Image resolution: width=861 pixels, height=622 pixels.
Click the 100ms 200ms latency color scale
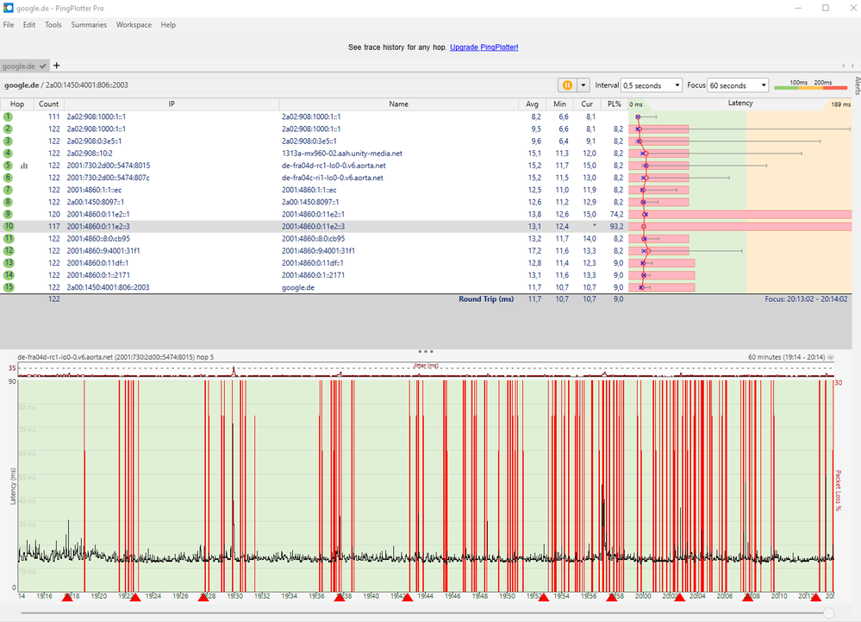810,85
